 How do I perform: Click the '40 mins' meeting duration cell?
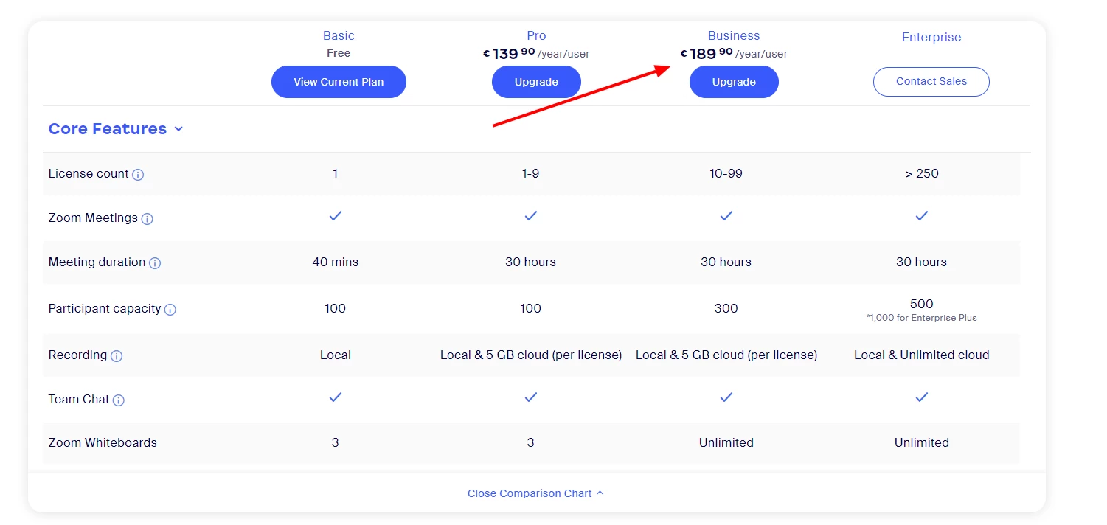336,262
